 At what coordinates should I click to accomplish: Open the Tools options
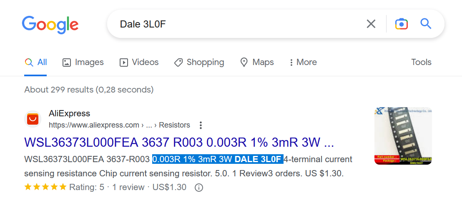(x=421, y=62)
